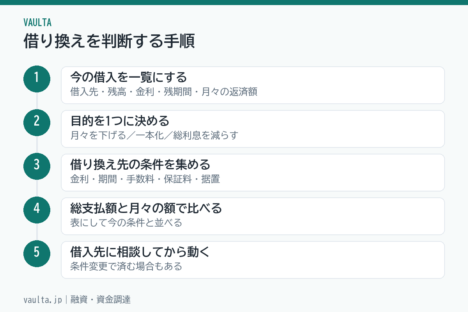
Task: Select the 今の借入を一覧にする card
Action: [253, 85]
